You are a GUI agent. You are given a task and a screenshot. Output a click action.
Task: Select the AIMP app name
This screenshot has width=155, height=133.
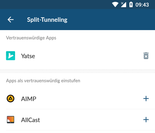(29, 99)
